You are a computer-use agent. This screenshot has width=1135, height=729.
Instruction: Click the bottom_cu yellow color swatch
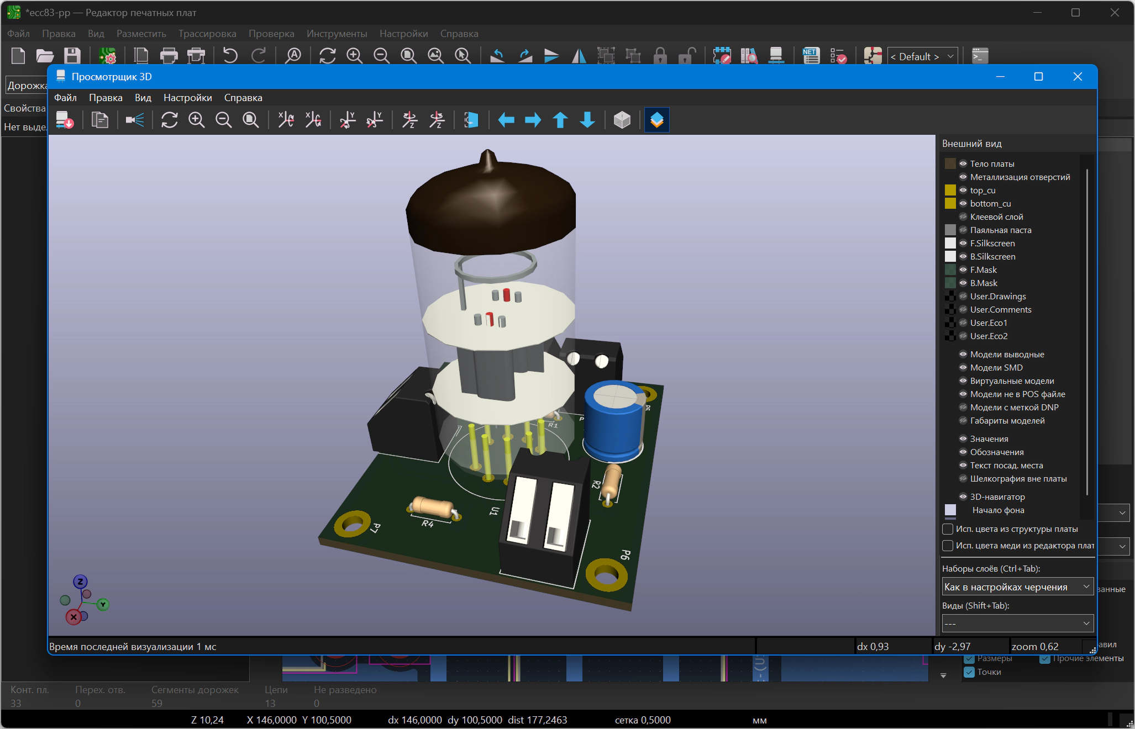(x=950, y=203)
